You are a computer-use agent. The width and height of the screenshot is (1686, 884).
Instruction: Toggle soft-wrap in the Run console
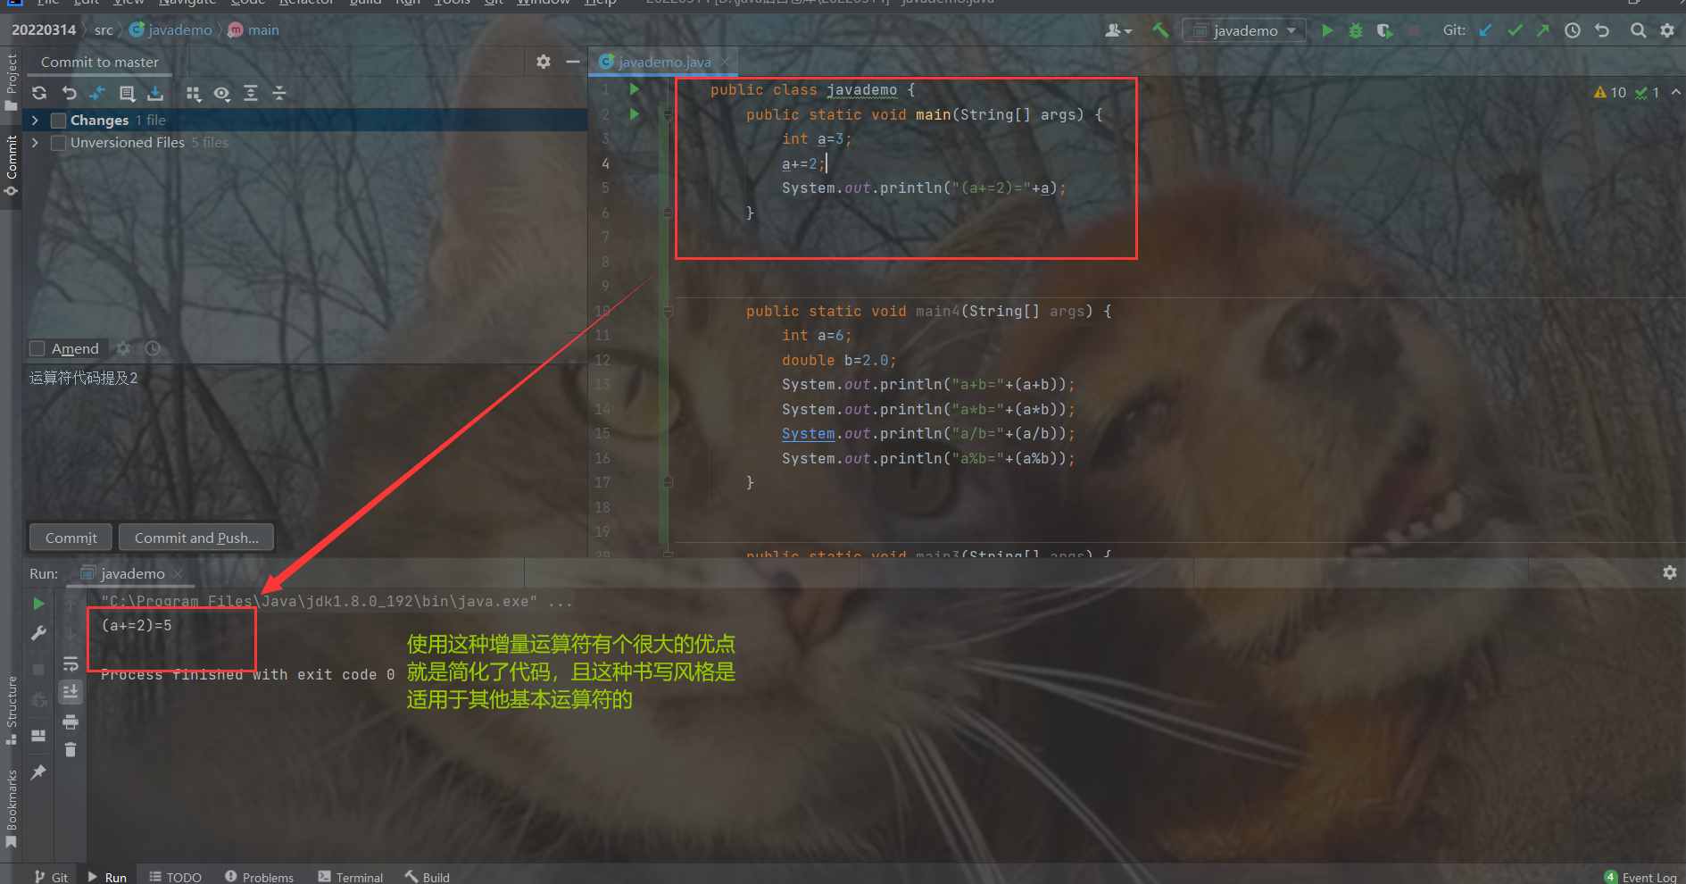click(71, 663)
